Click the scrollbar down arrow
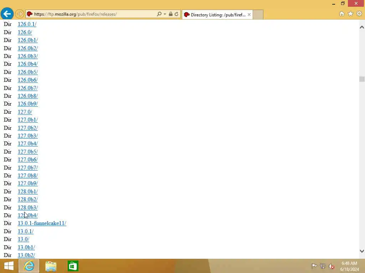 362,251
